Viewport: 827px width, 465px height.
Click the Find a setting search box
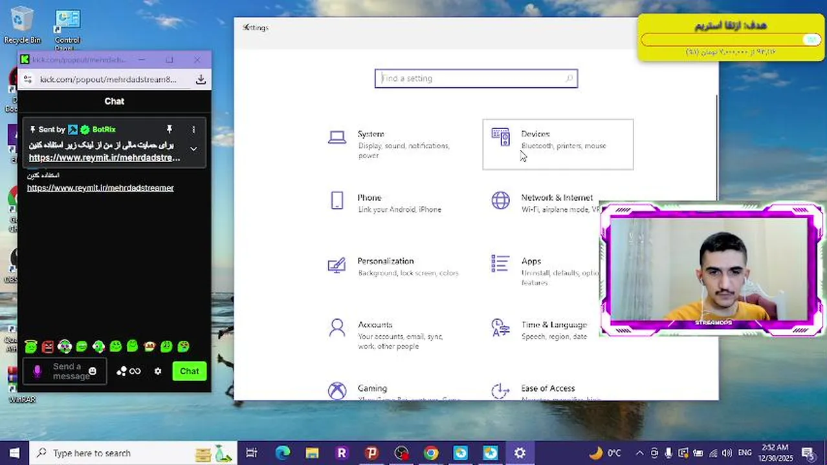[x=476, y=78]
